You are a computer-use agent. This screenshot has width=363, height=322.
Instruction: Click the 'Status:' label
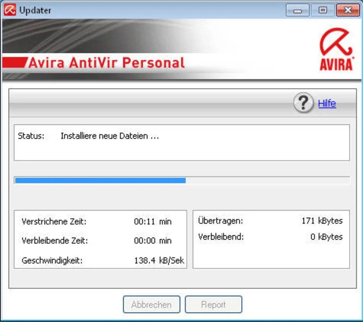(31, 136)
